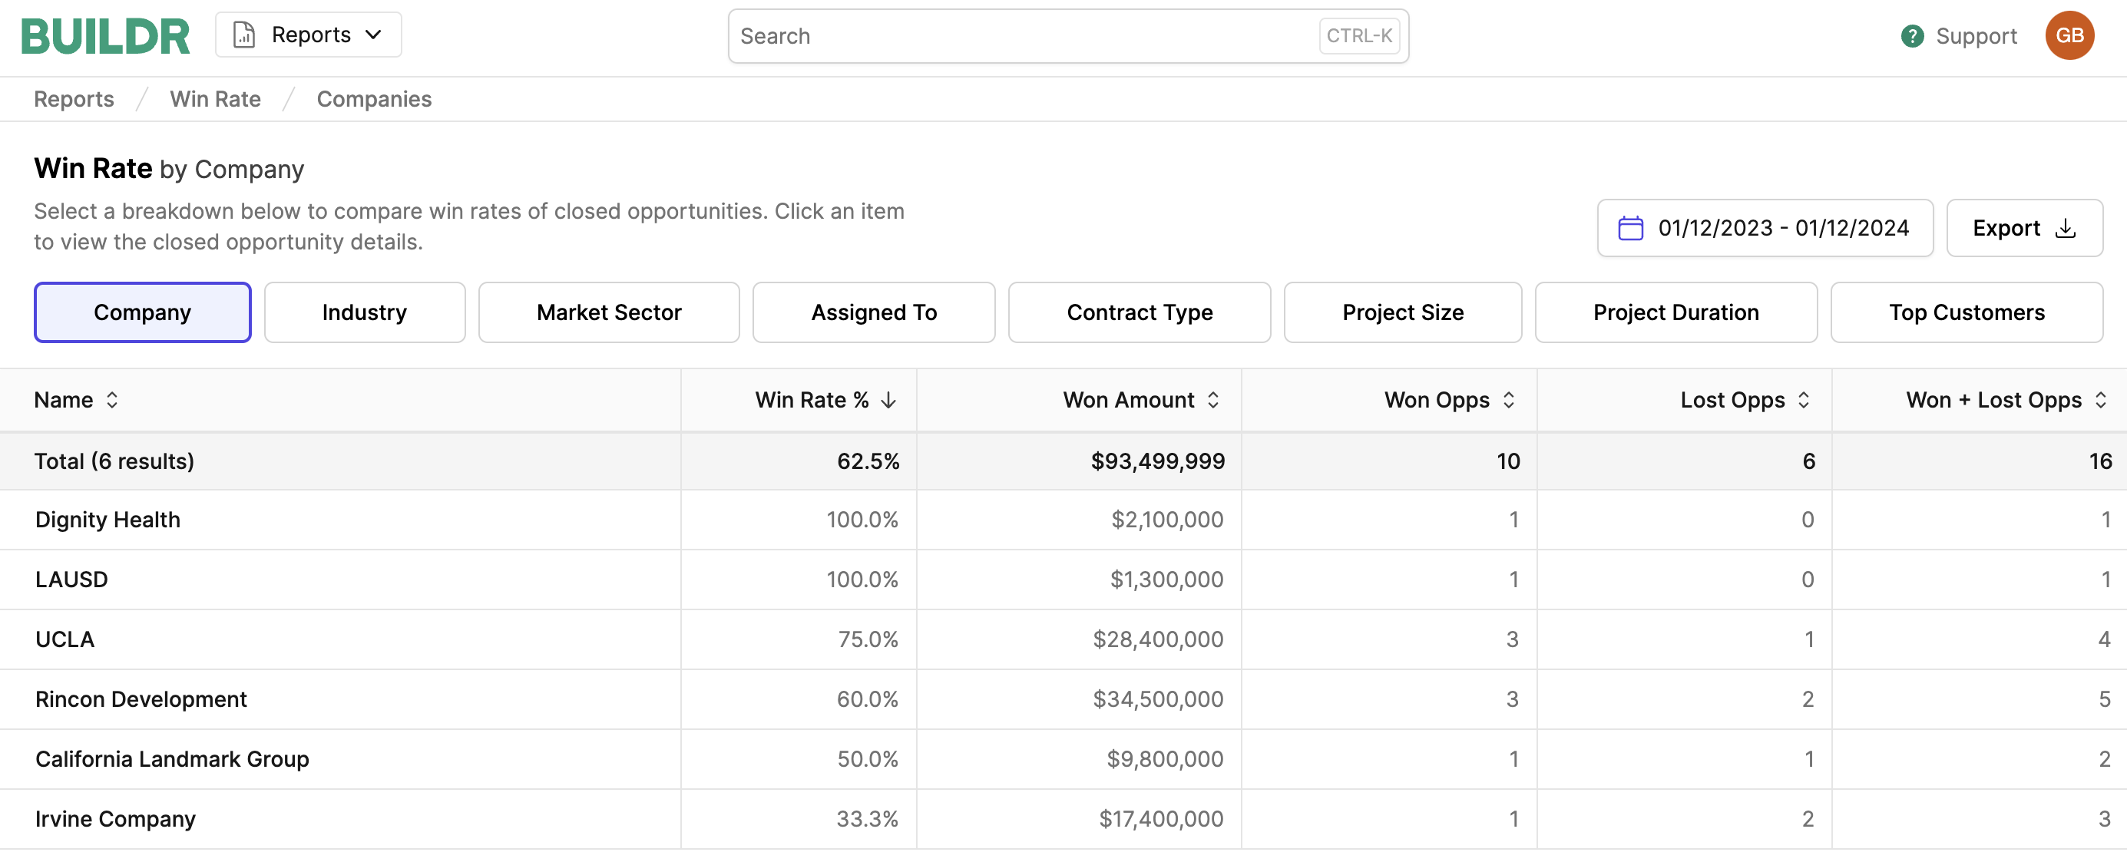
Task: Switch to Project Duration breakdown
Action: 1675,312
